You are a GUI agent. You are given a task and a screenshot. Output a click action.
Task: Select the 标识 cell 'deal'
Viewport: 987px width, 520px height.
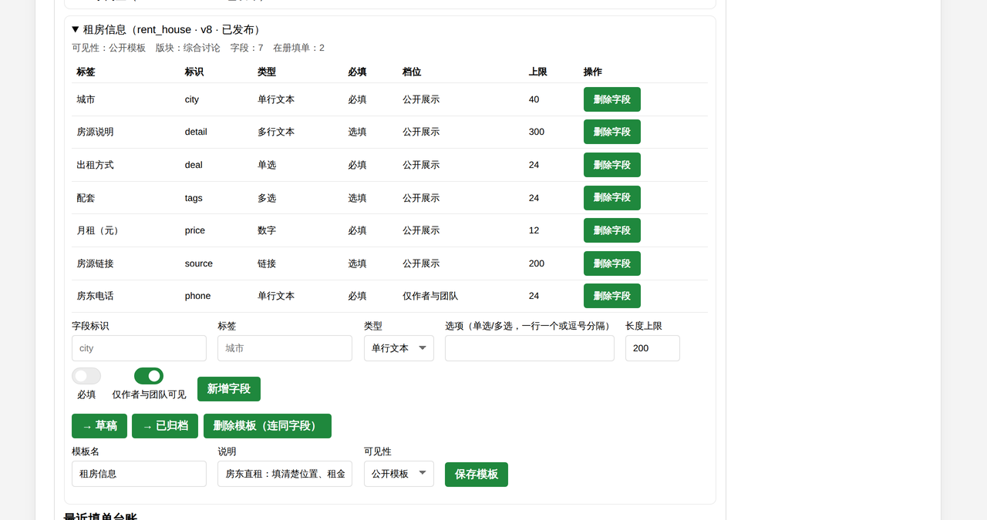tap(194, 165)
